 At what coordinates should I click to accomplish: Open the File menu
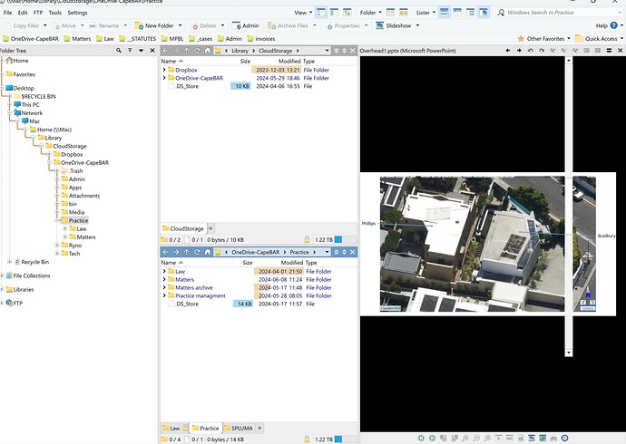(x=7, y=13)
